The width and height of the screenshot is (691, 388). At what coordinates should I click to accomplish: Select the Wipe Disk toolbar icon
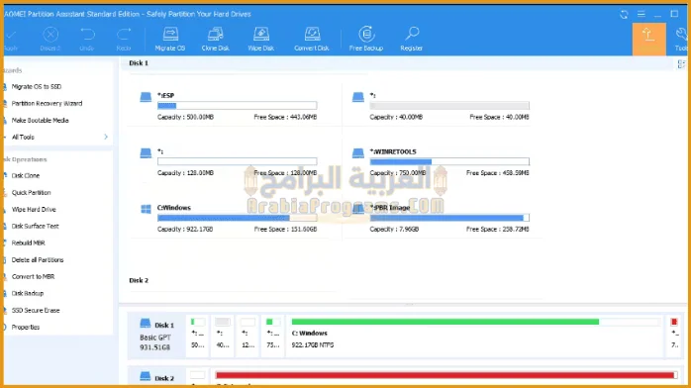pos(261,39)
